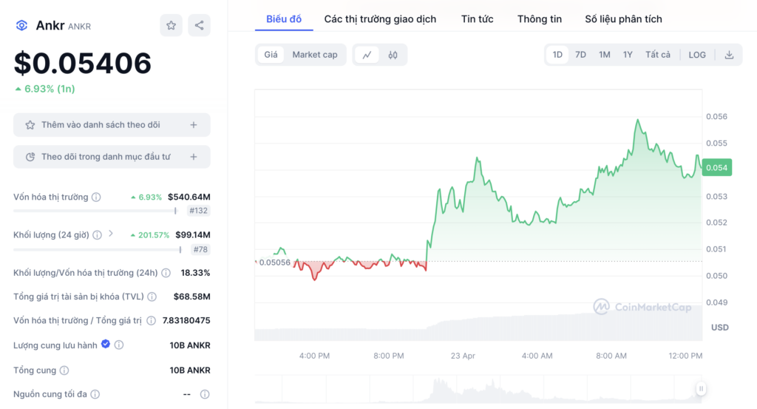Click the volume rank progress bar
The width and height of the screenshot is (757, 409).
click(x=98, y=250)
